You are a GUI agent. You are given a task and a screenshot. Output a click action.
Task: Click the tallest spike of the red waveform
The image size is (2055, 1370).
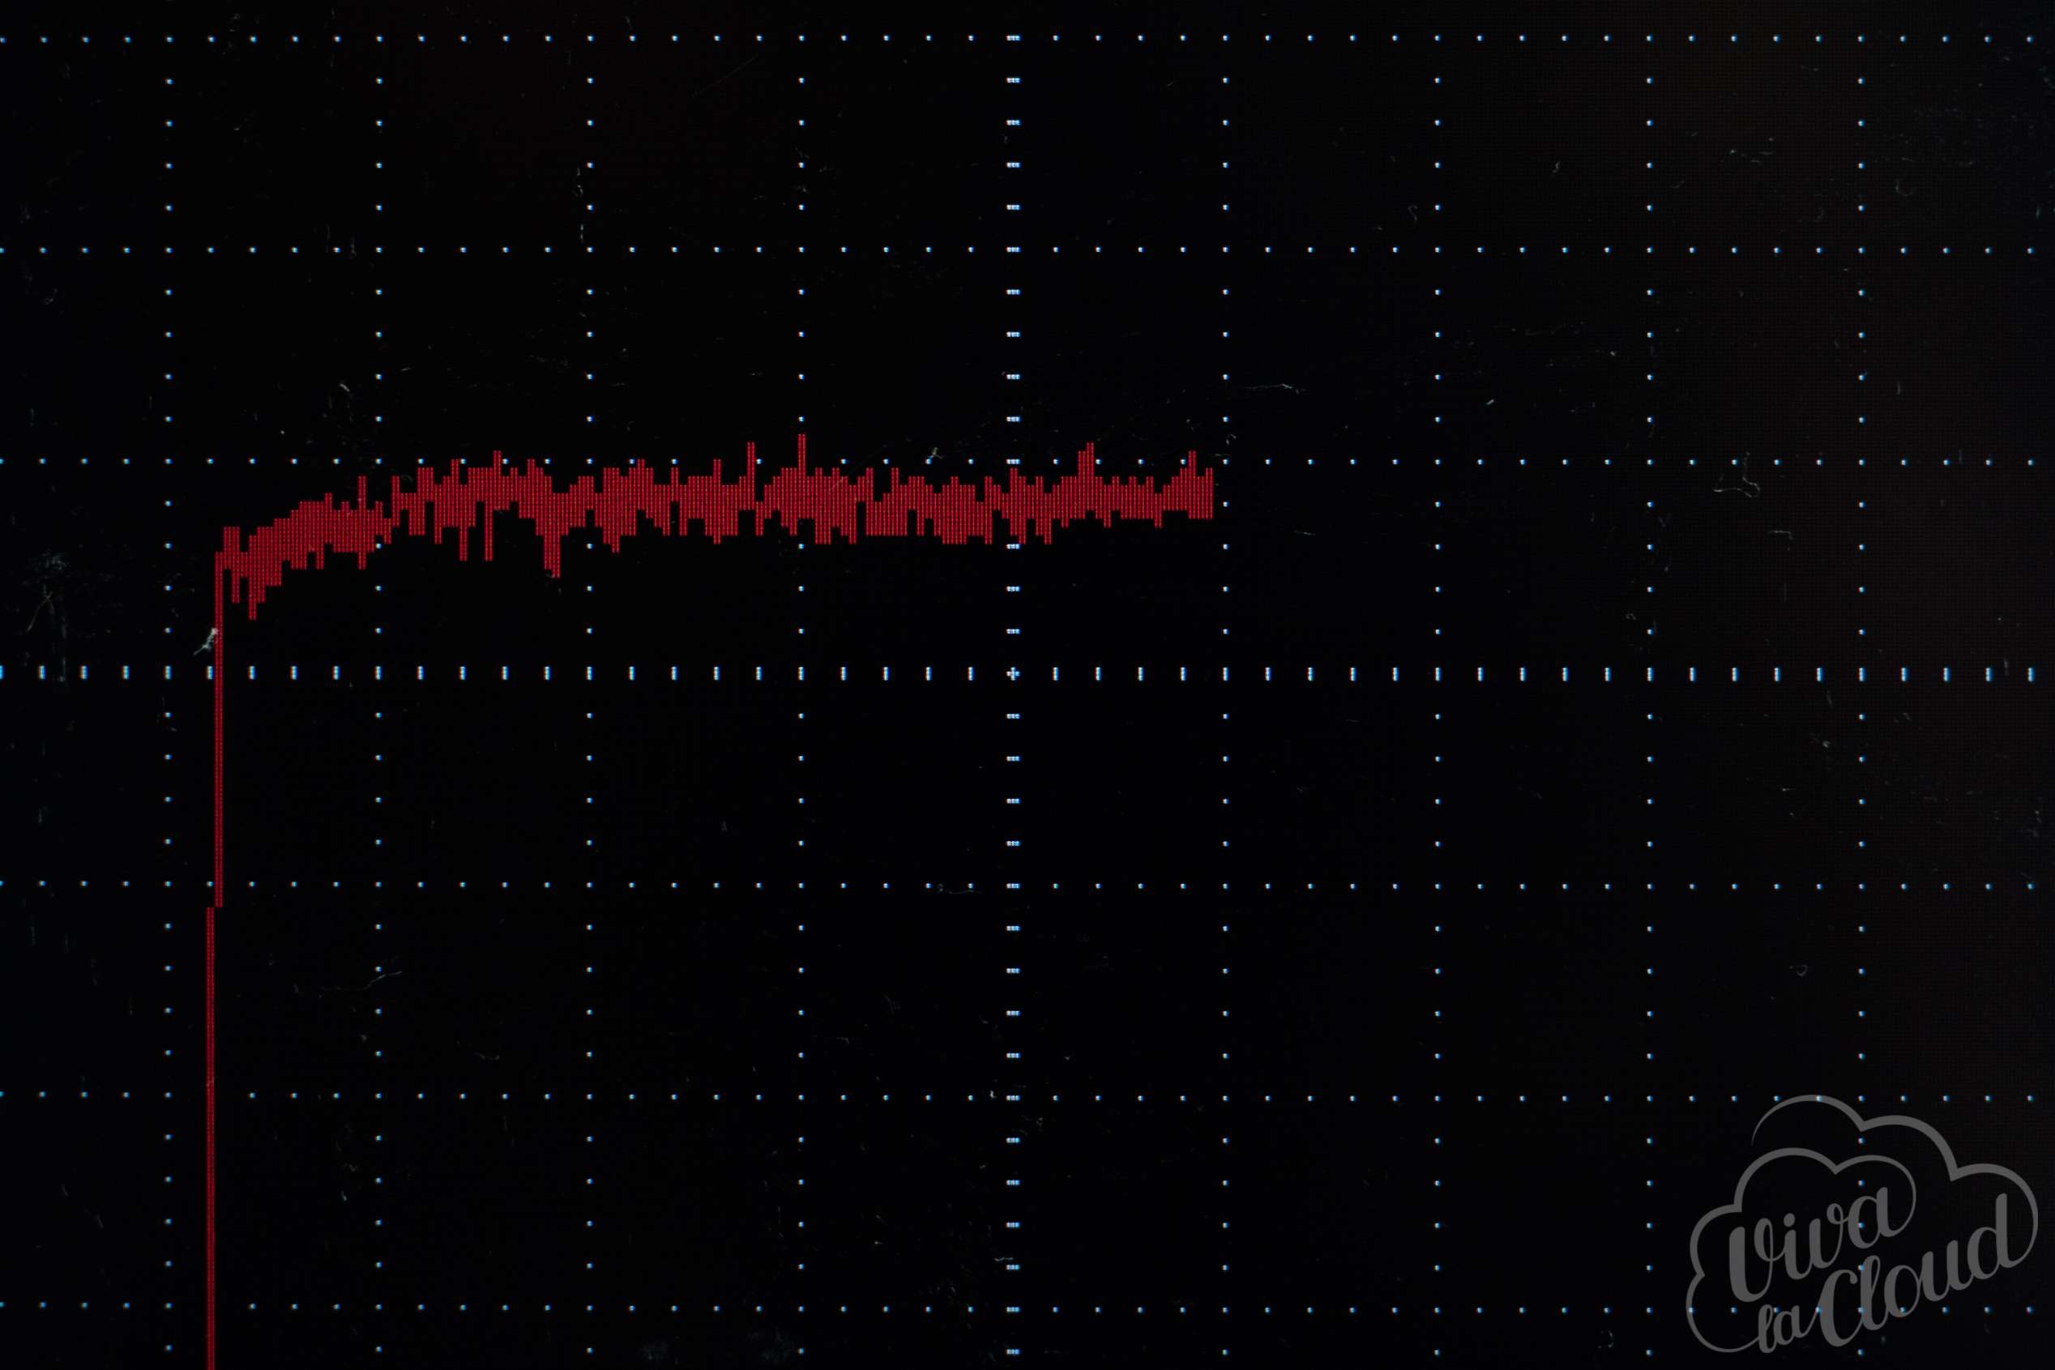801,444
